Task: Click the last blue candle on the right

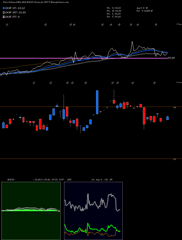Action: click(x=167, y=118)
